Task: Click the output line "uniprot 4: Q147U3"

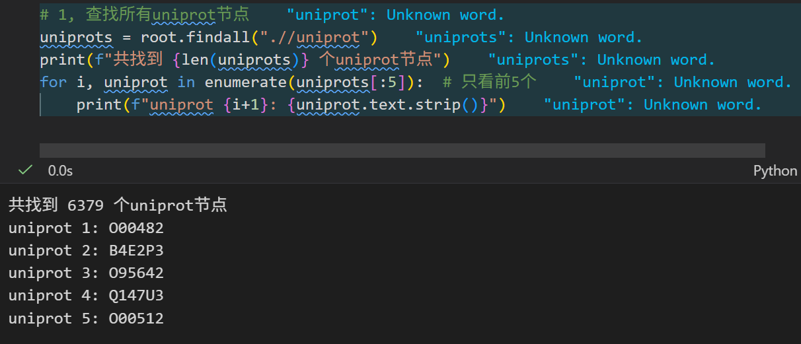Action: point(86,295)
